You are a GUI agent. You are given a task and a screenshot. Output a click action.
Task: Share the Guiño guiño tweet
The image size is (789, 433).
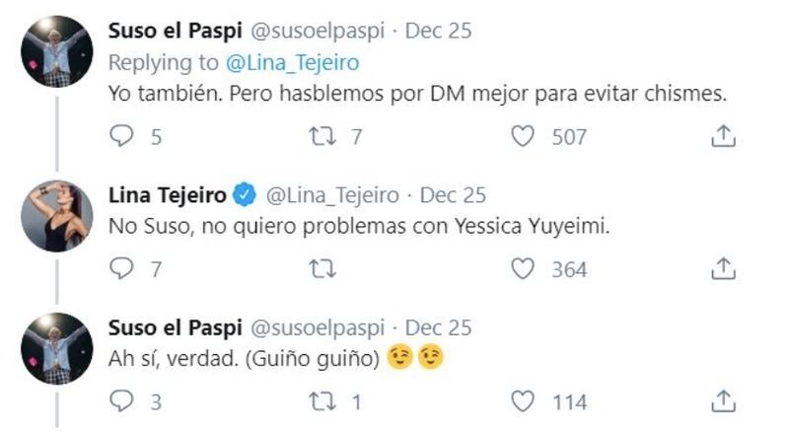[723, 400]
